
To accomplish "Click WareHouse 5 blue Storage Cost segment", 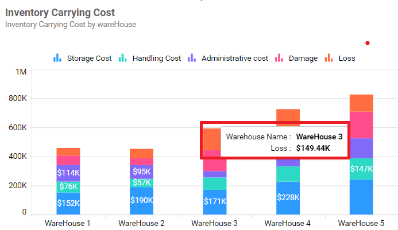I will coord(361,197).
